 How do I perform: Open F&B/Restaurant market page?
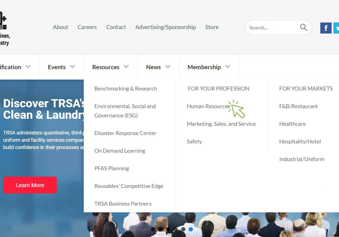(x=299, y=106)
